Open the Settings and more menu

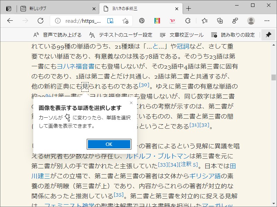(267, 21)
